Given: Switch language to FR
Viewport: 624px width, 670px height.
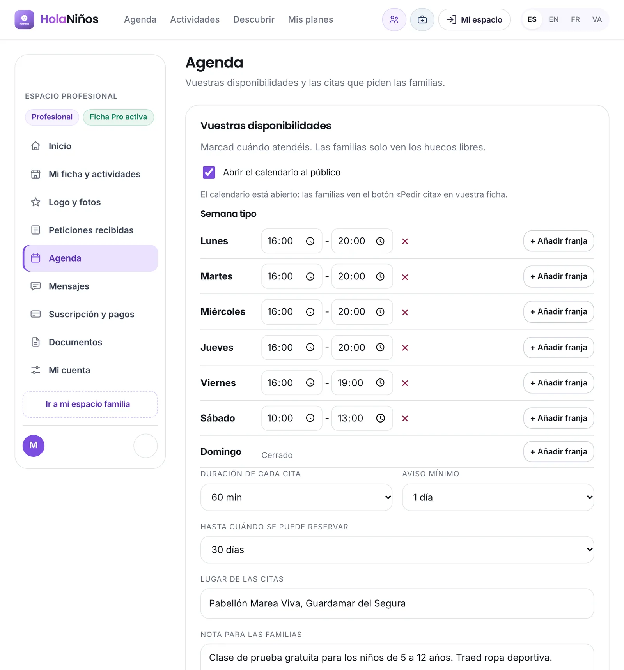Looking at the screenshot, I should (575, 19).
